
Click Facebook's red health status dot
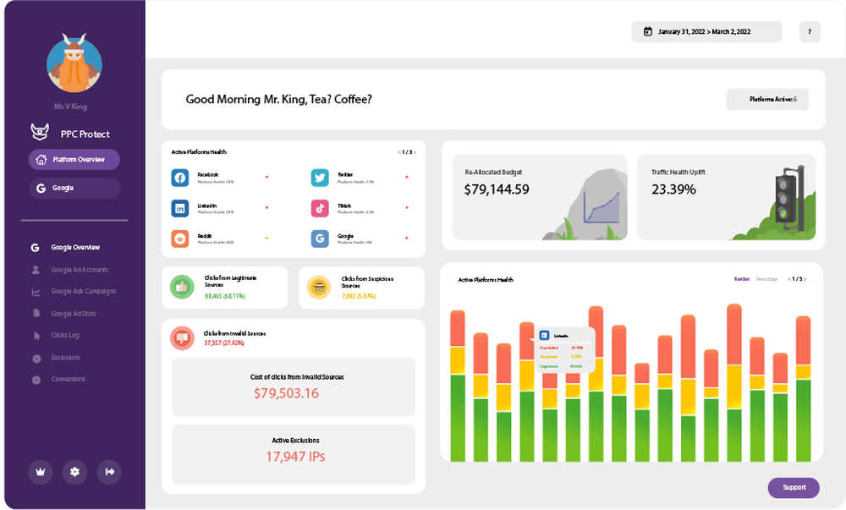pos(266,177)
